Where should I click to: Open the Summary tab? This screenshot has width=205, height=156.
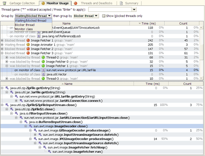click(x=129, y=3)
